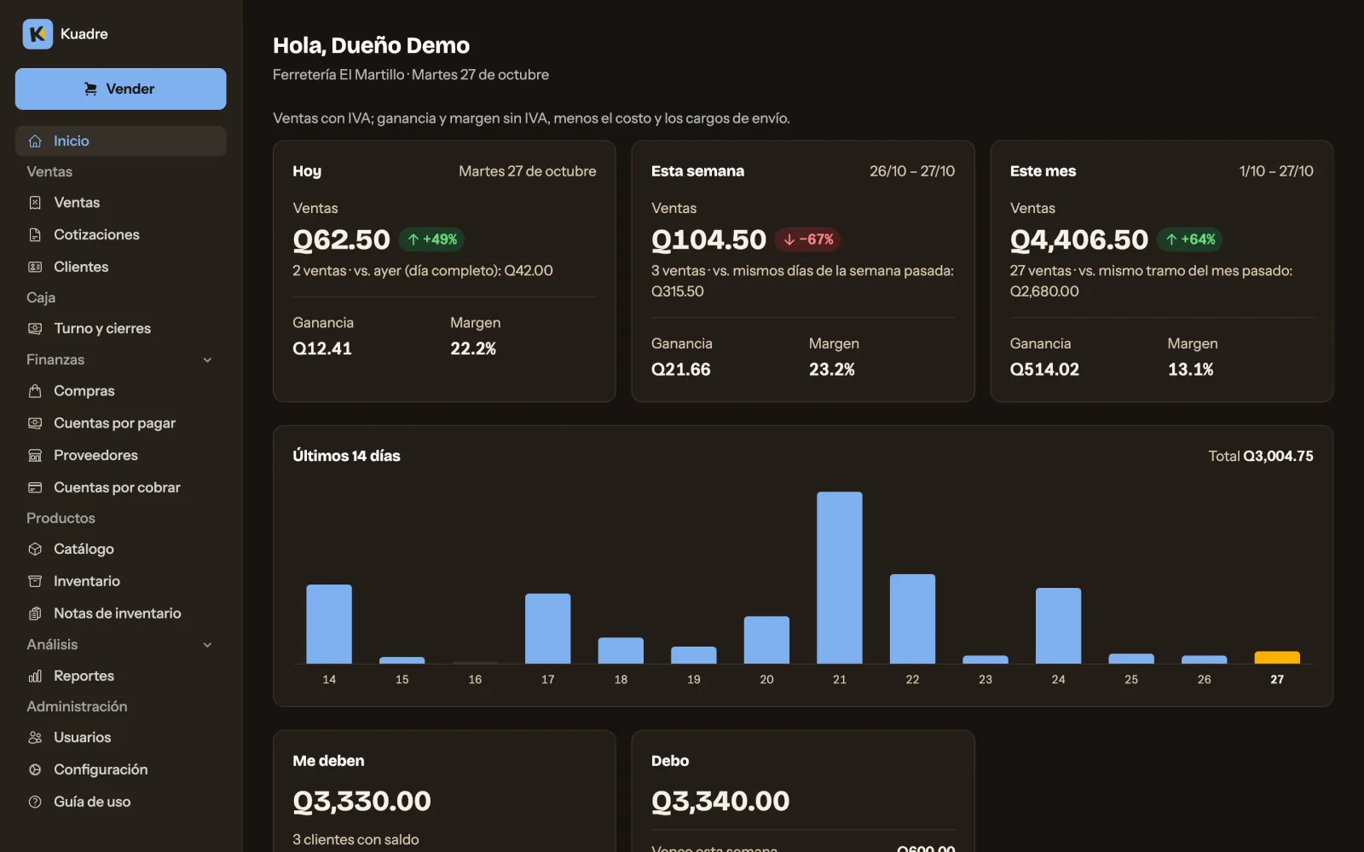Click the Q4,406.50 sales value for Este mes
Screen dimensions: 1364x852
1079,240
